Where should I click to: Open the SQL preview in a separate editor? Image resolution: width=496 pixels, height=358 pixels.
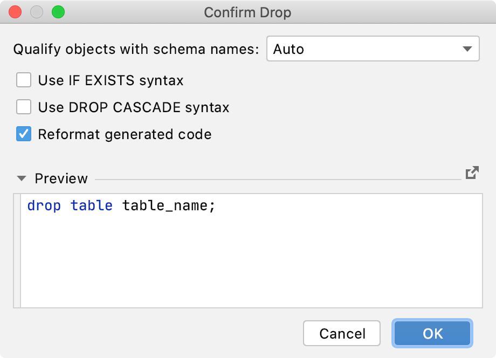click(x=472, y=173)
